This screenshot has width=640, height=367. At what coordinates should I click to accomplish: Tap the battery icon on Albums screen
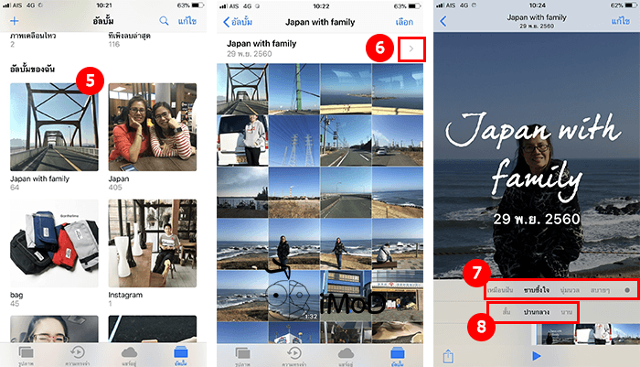[x=197, y=5]
